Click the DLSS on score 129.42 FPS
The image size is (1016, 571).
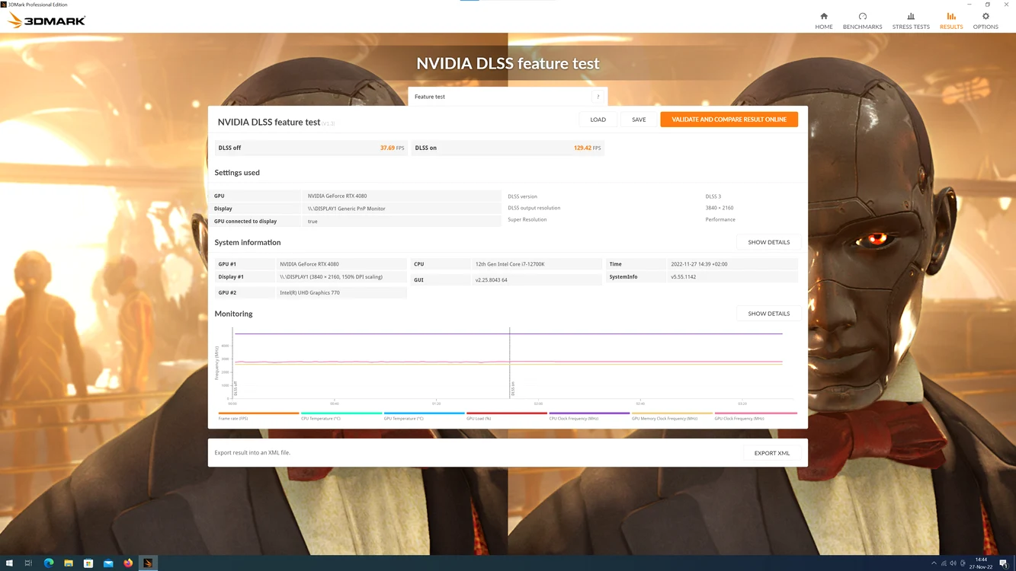587,148
